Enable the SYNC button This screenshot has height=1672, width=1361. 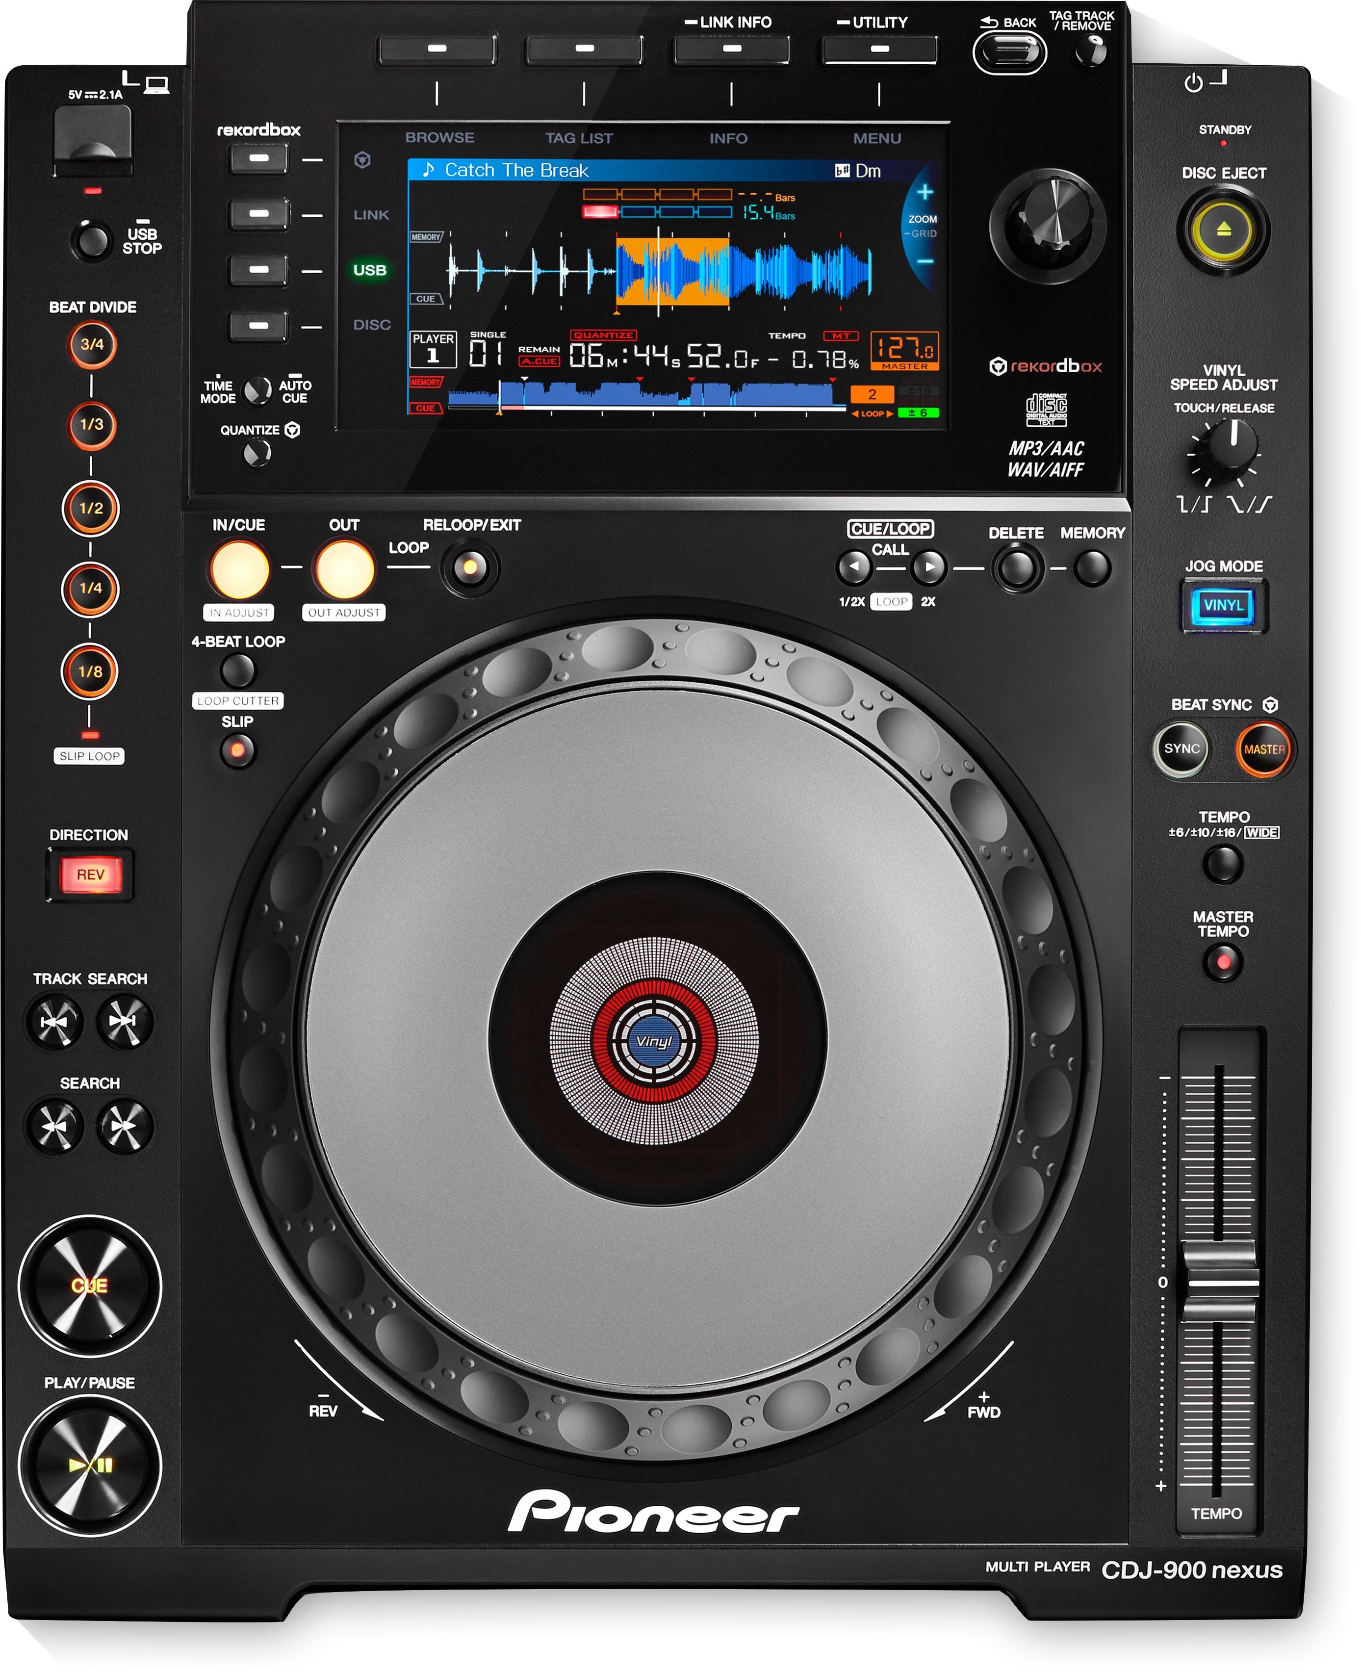(1181, 748)
